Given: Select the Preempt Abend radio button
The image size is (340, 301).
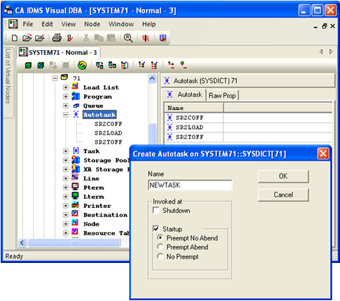Looking at the screenshot, I should [160, 247].
